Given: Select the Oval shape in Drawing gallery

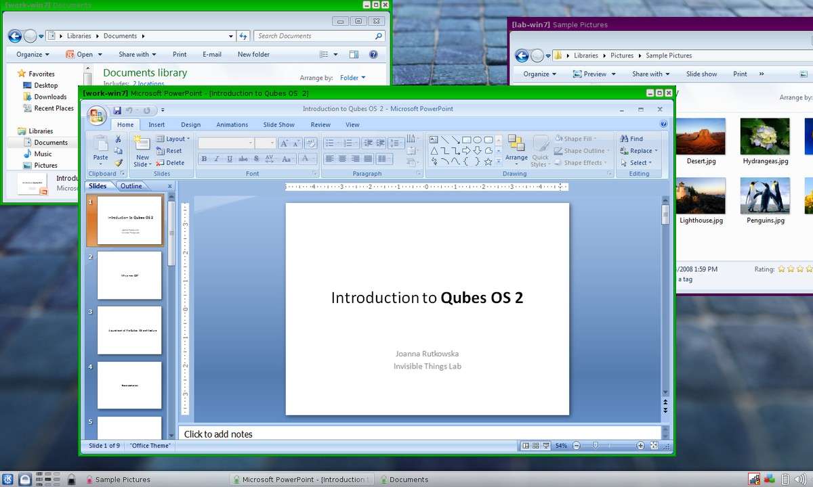Looking at the screenshot, I should pyautogui.click(x=478, y=140).
